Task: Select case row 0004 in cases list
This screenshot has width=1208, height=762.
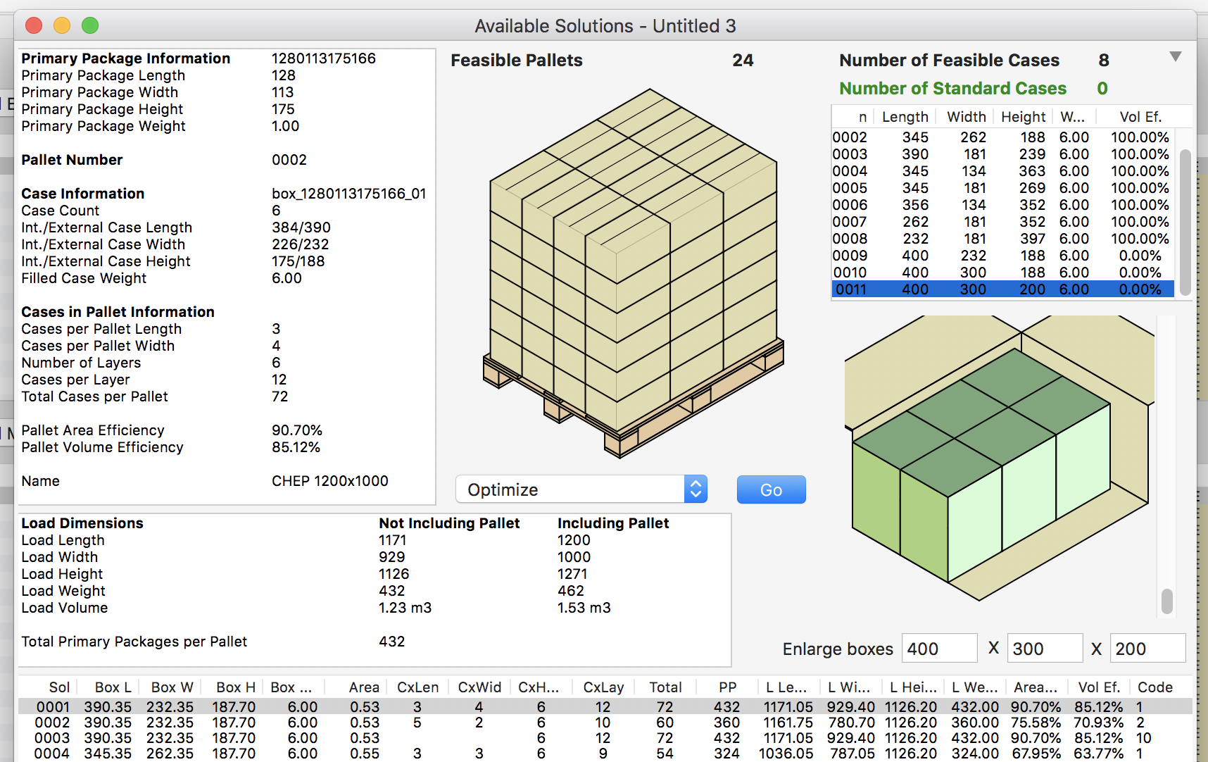Action: click(1002, 171)
